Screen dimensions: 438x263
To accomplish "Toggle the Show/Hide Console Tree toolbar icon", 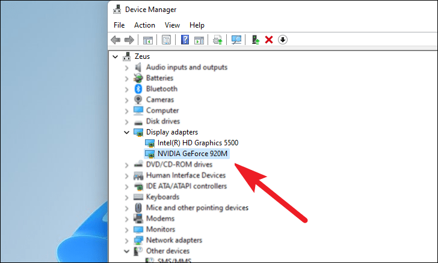I will click(x=148, y=40).
